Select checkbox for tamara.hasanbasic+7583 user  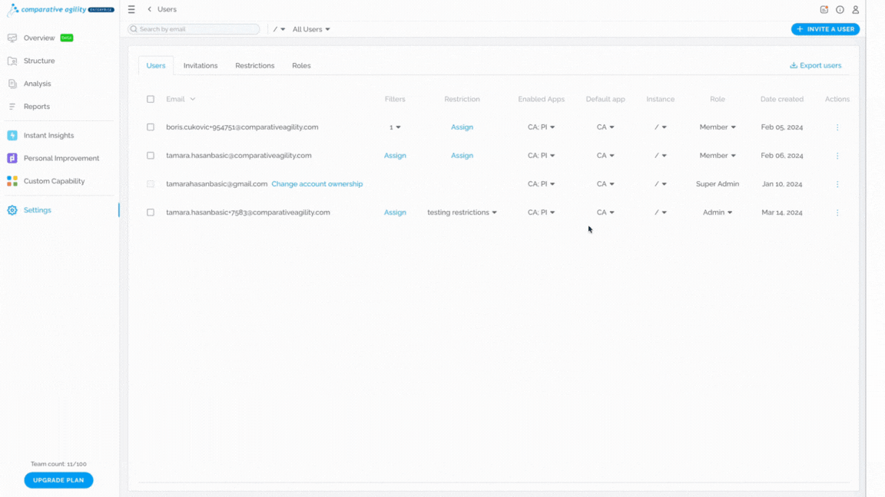click(151, 212)
